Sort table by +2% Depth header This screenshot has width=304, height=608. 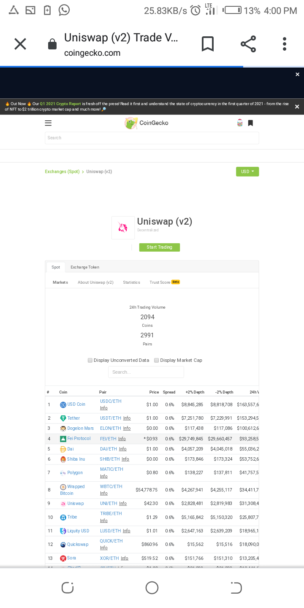(195, 392)
